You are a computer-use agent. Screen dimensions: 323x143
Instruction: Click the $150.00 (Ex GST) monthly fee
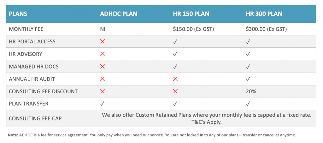coord(193,29)
